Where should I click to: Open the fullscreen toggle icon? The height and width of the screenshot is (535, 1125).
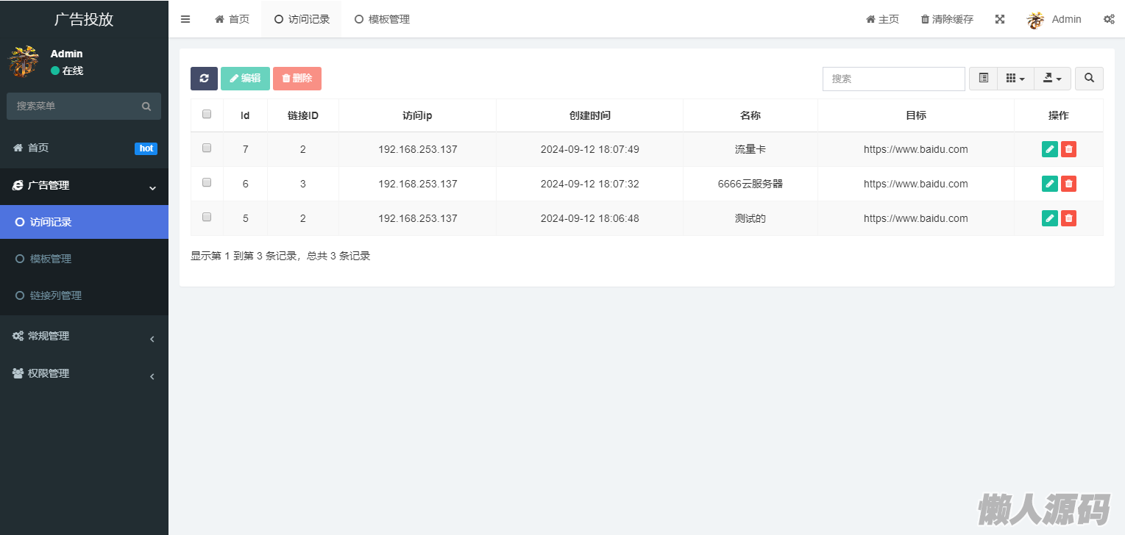pyautogui.click(x=1000, y=19)
